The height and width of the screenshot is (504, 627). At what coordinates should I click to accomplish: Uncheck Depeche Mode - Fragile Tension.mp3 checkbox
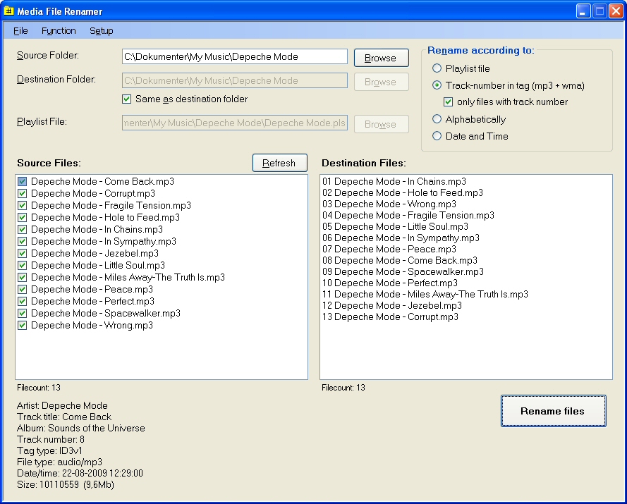pyautogui.click(x=23, y=205)
